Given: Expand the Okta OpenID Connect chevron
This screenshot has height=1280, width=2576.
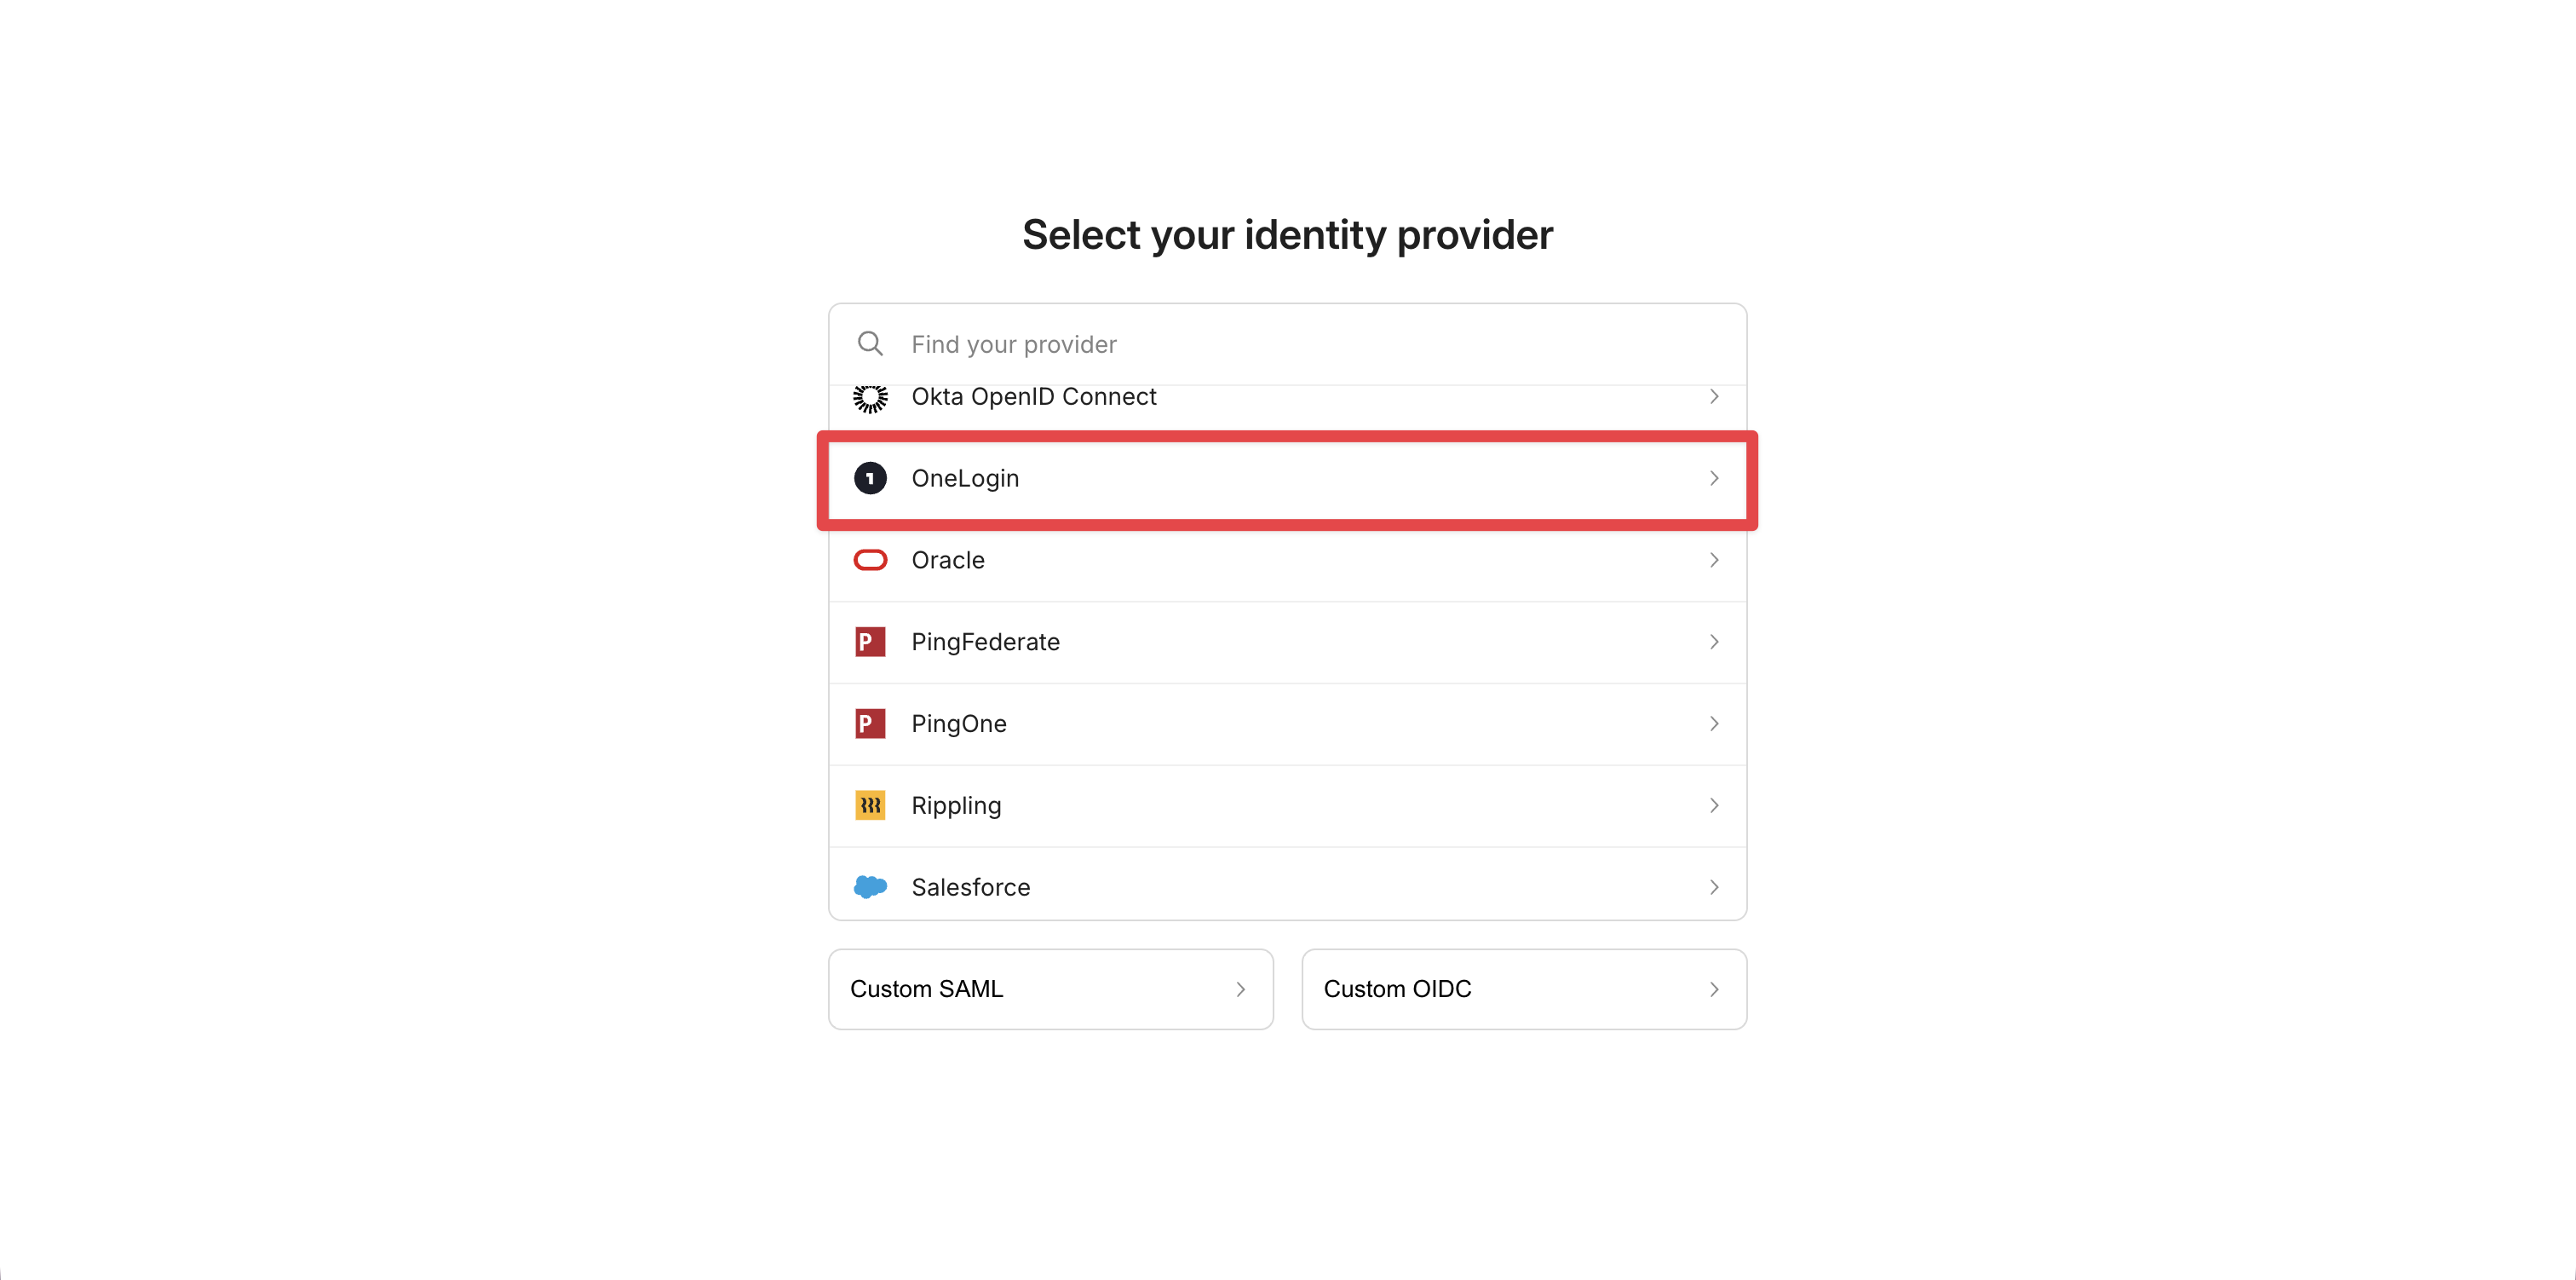Looking at the screenshot, I should click(x=1714, y=396).
